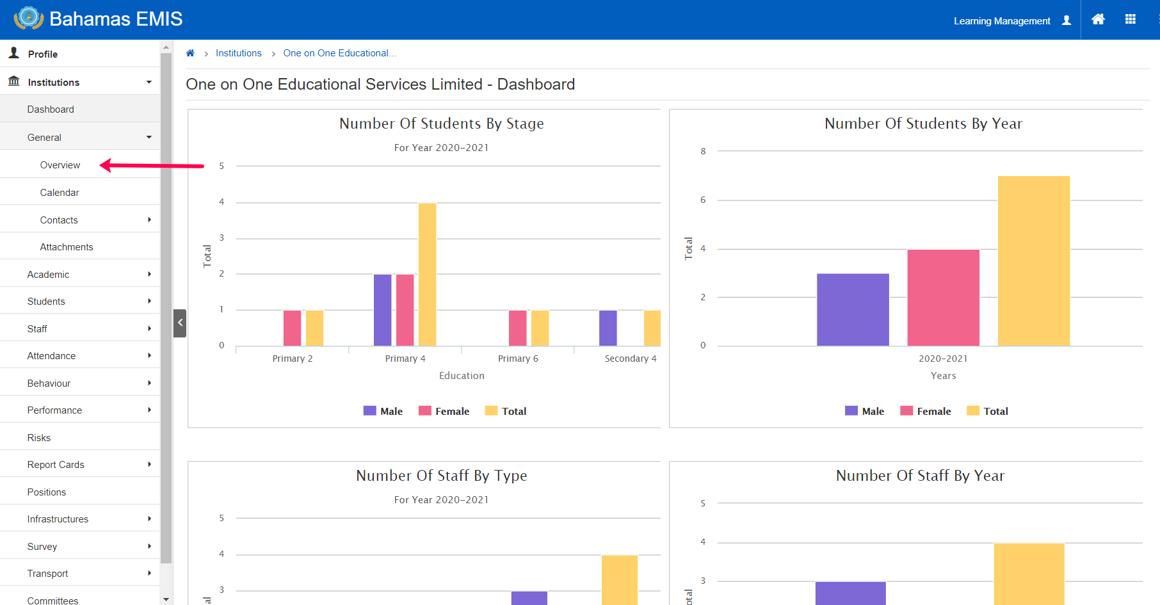This screenshot has height=605, width=1160.
Task: Open Profile via its person icon
Action: (x=14, y=53)
